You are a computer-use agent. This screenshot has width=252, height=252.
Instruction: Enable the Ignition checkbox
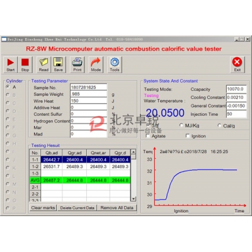pos(188,136)
